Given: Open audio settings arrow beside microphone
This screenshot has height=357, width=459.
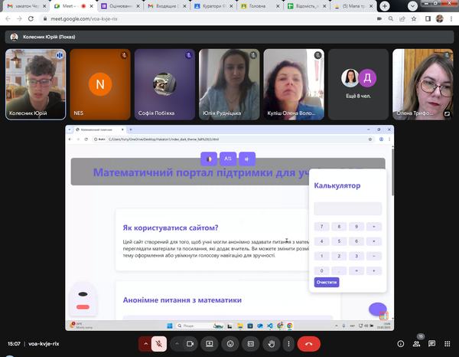Looking at the screenshot, I should tap(145, 344).
